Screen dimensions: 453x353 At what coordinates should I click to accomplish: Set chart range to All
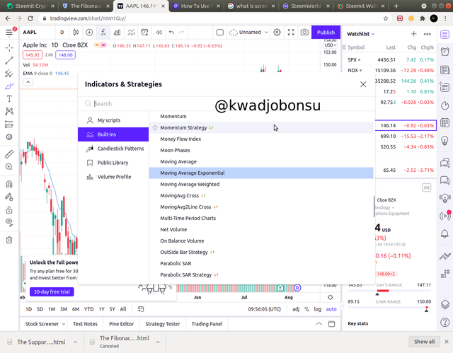(123, 309)
